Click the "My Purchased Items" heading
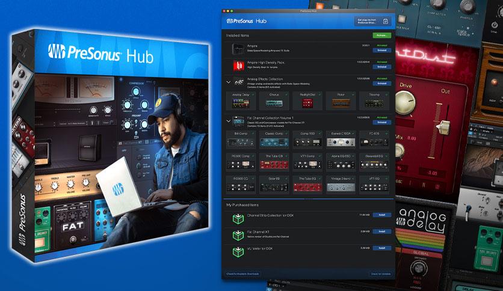Image resolution: width=503 pixels, height=291 pixels. pyautogui.click(x=242, y=205)
